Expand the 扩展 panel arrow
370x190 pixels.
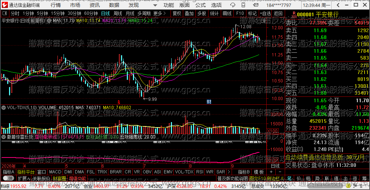pos(24,178)
